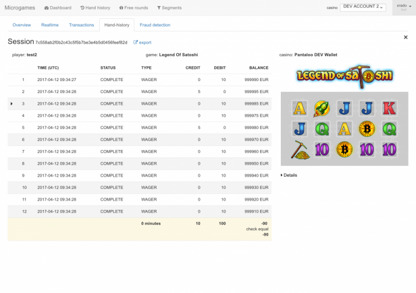Expand the Details section
Screen dimensions: 416x293
click(x=289, y=175)
